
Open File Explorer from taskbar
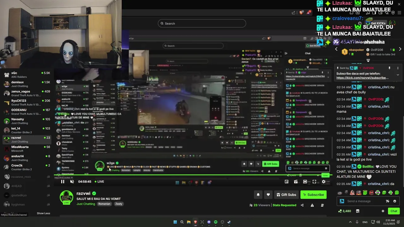click(189, 222)
